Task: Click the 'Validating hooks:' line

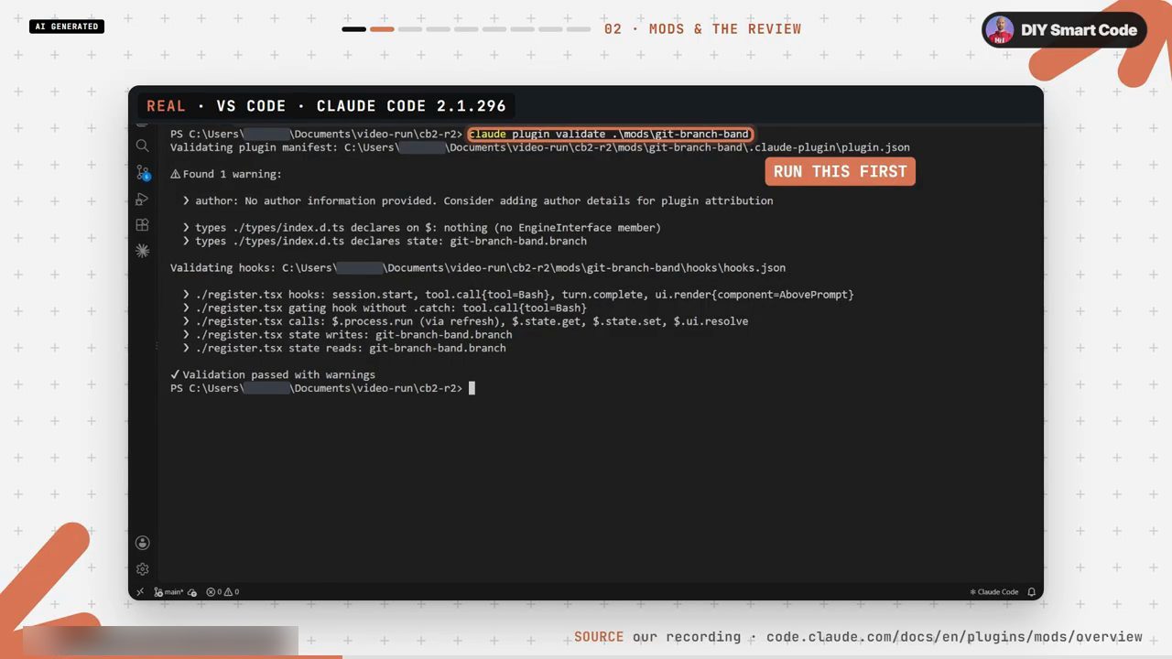Action: (x=478, y=267)
